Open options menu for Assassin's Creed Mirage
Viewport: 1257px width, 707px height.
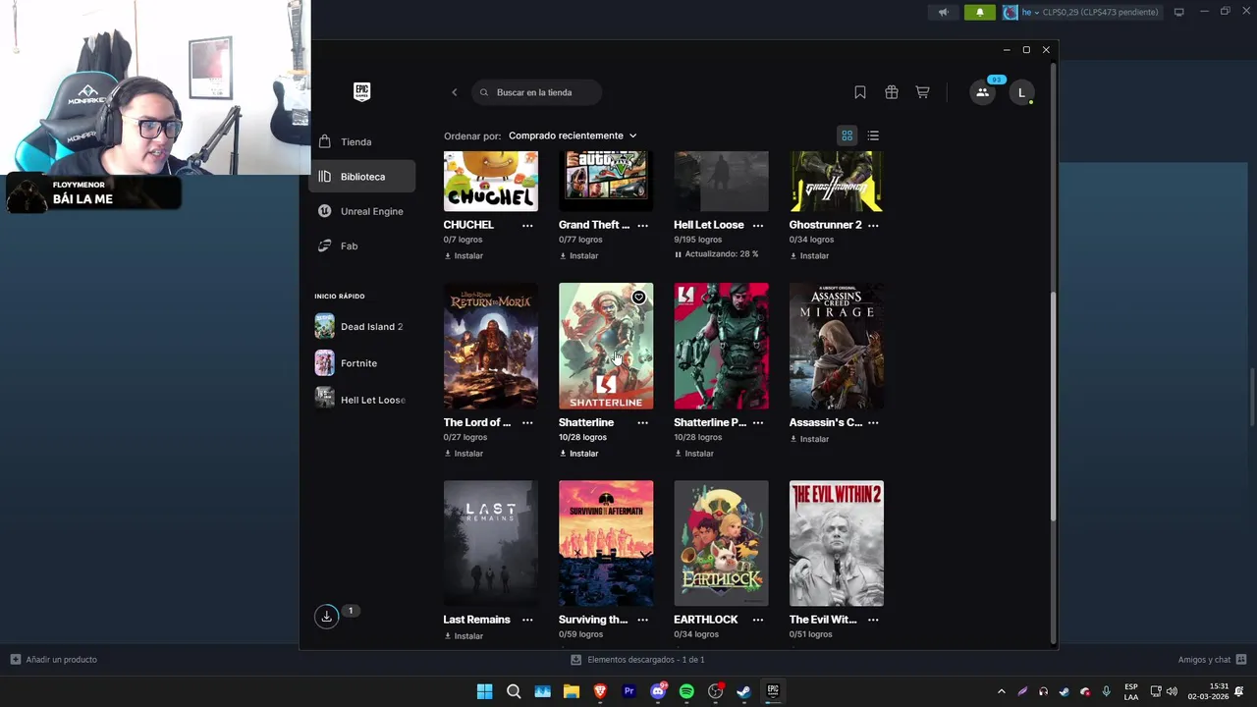(x=873, y=422)
